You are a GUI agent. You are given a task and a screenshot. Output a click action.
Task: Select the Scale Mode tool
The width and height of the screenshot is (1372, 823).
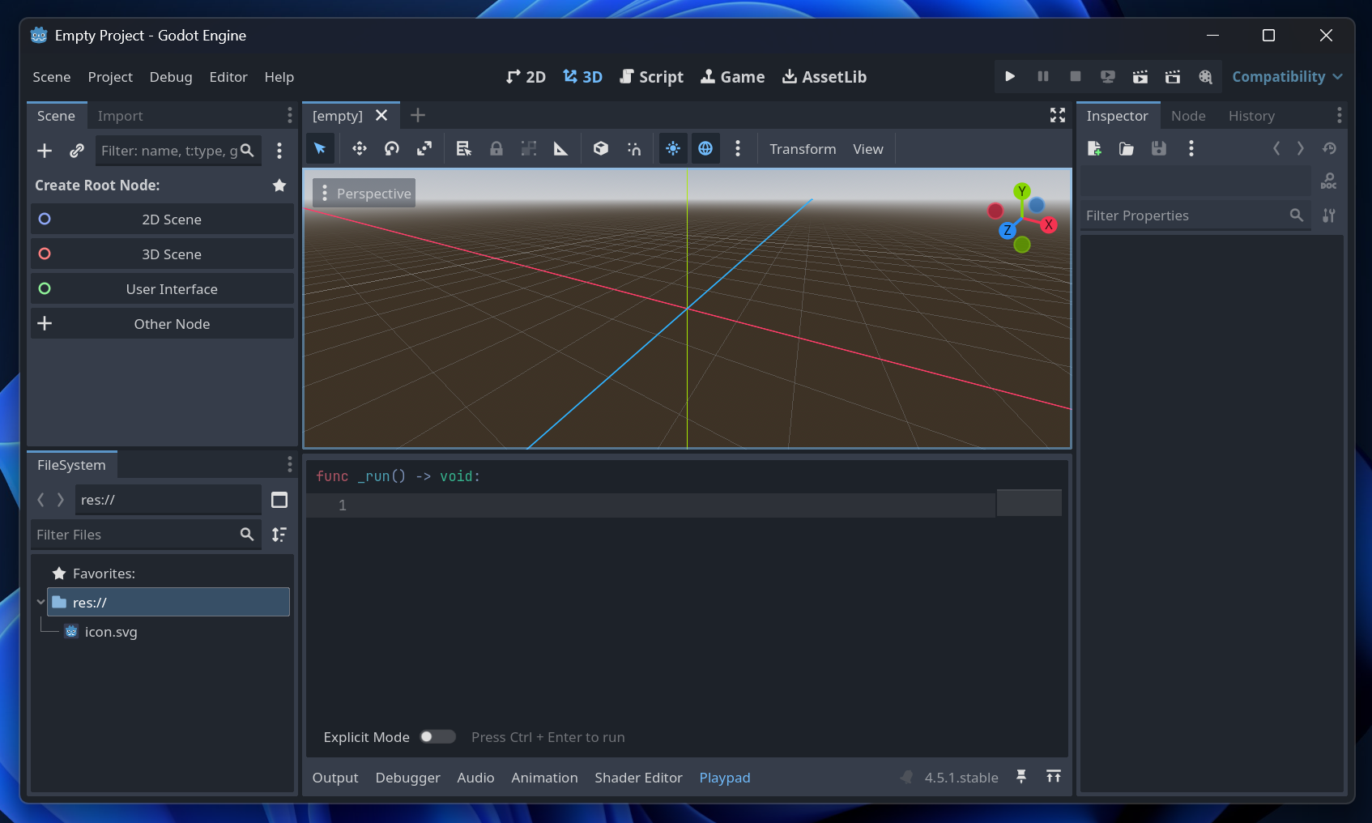point(424,148)
